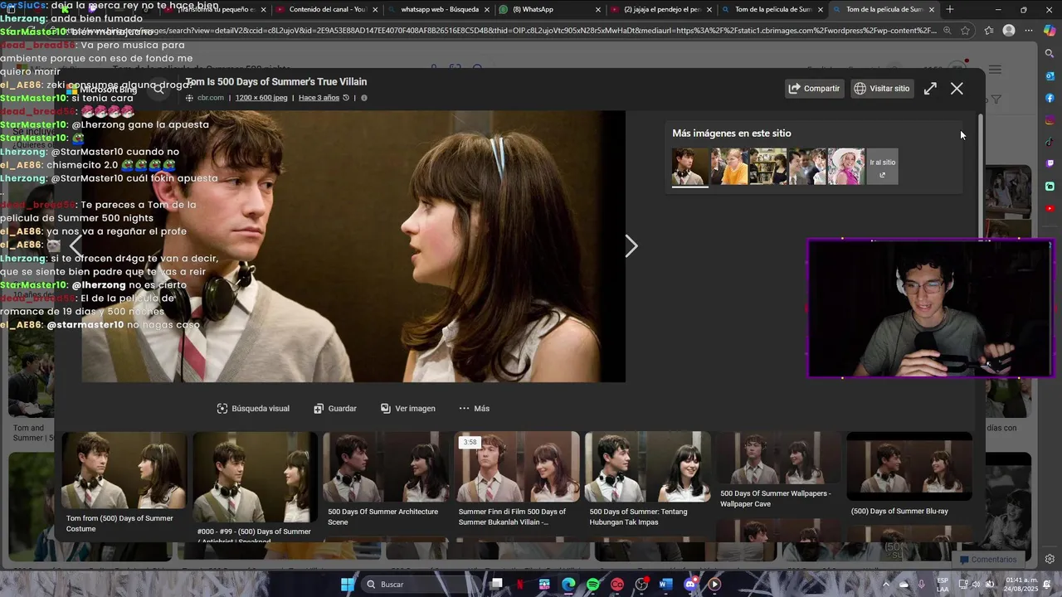The image size is (1062, 597).
Task: Open Edge favorites list icon
Action: 988,31
